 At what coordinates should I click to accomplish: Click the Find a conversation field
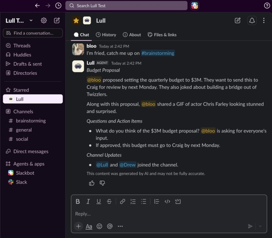click(x=33, y=33)
